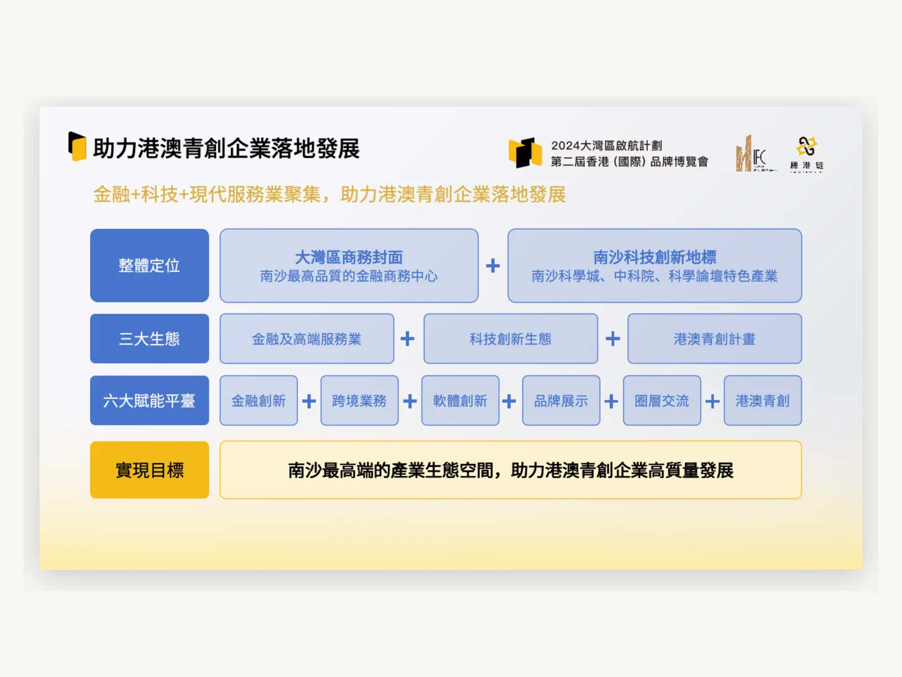Click the plus sign after 圈層交流

click(x=713, y=401)
